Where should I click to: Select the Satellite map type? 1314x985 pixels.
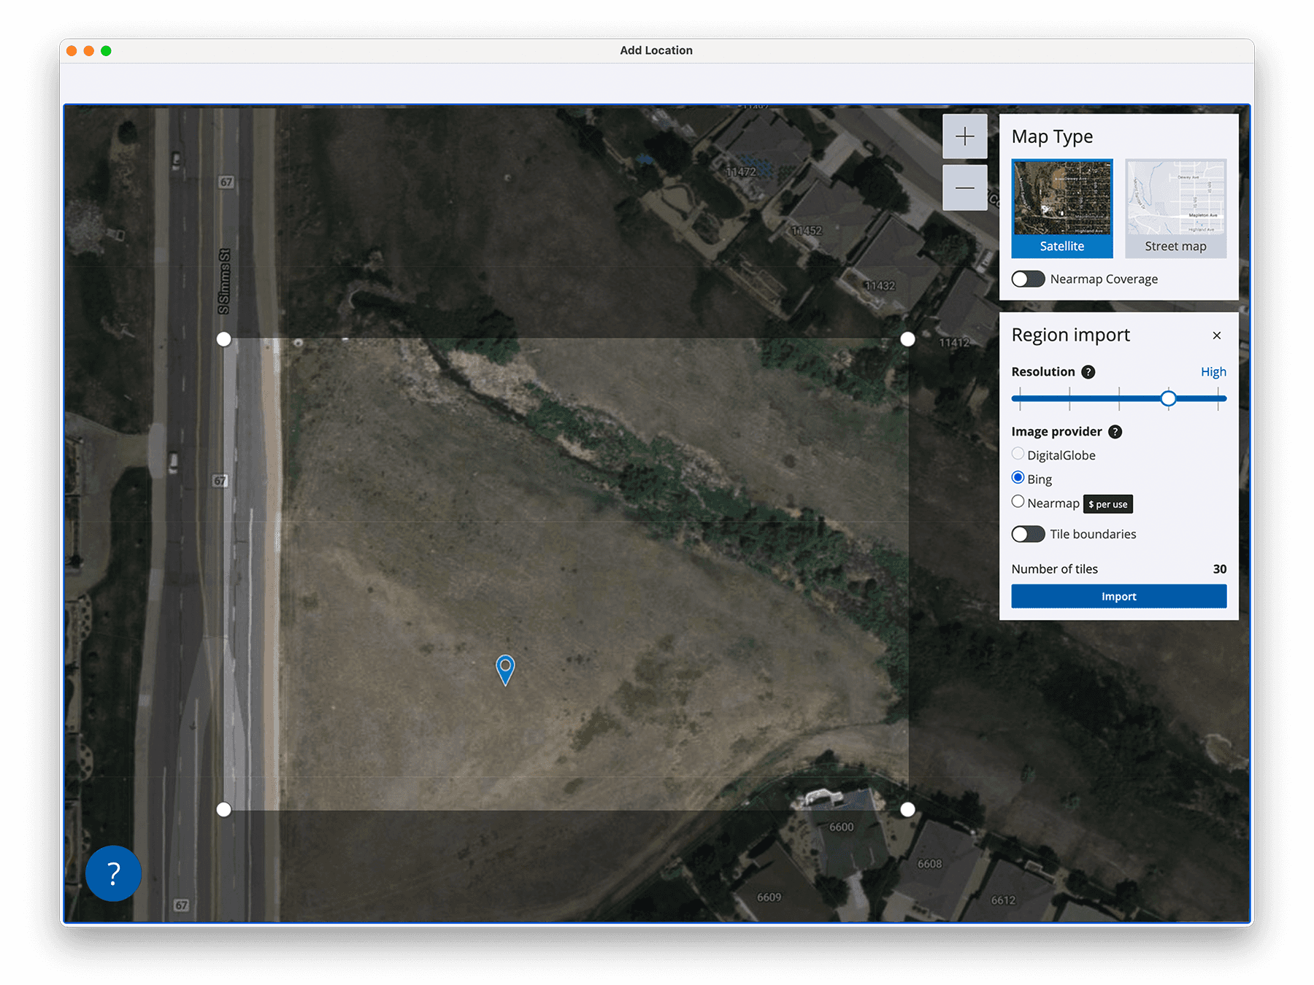(1061, 209)
